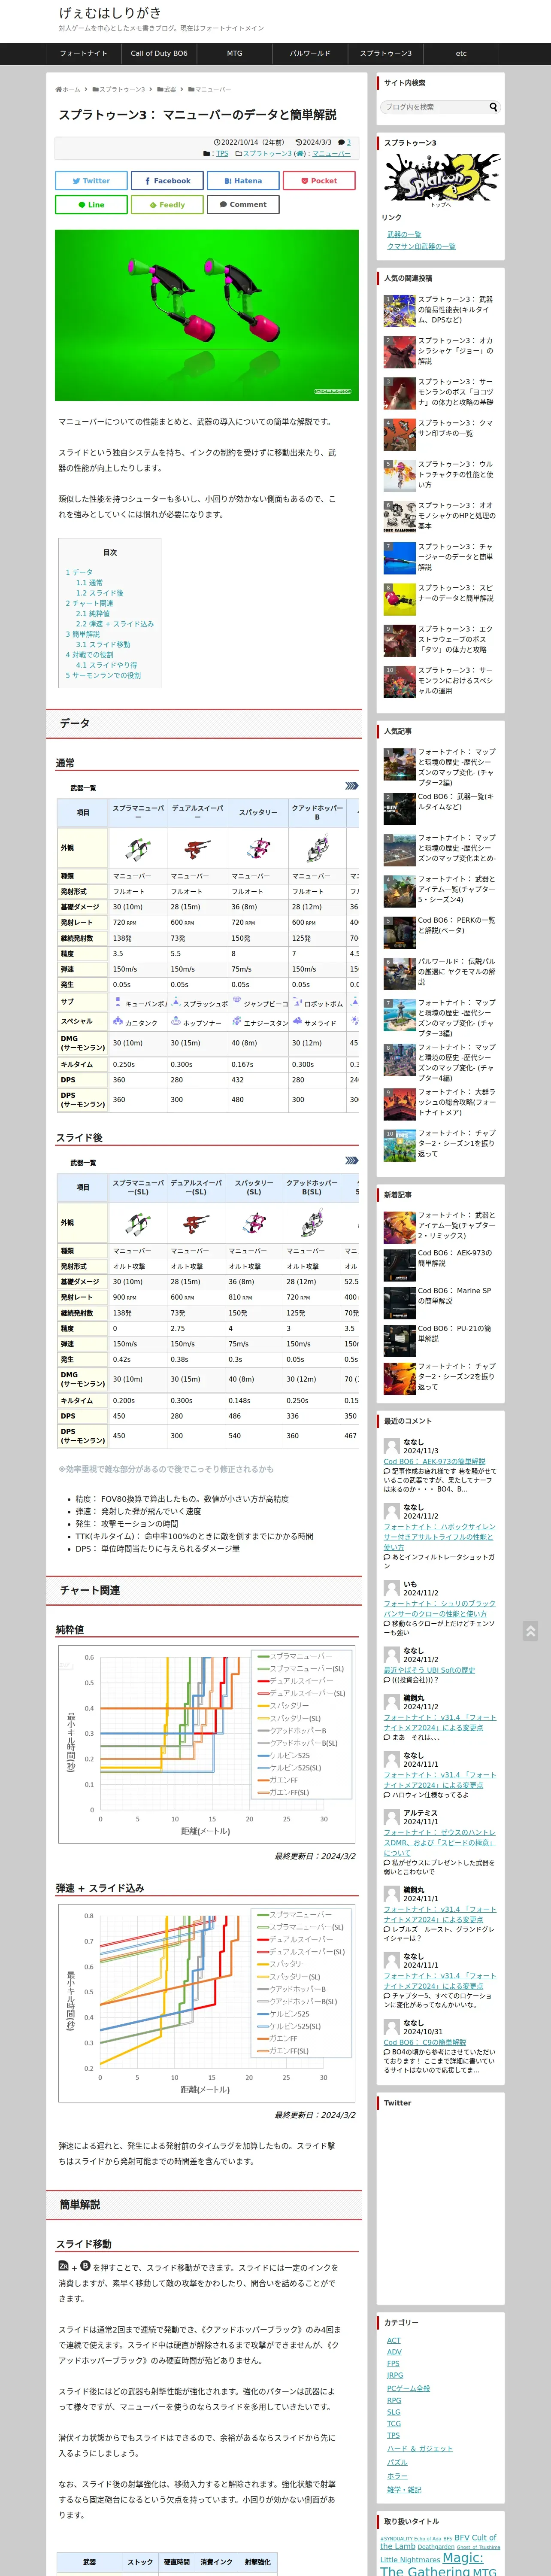Share article via Twitter button
This screenshot has height=2576, width=551.
click(x=91, y=181)
